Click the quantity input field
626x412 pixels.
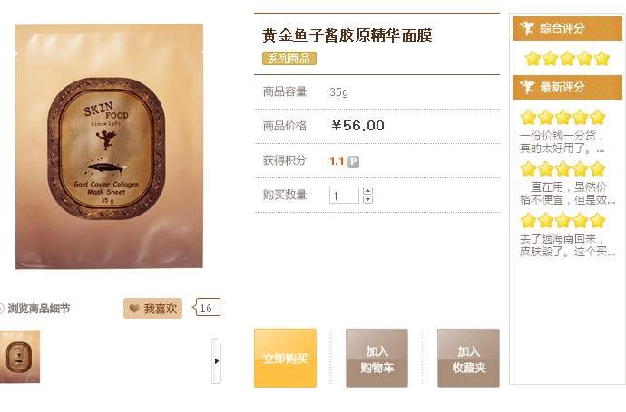[x=344, y=196]
